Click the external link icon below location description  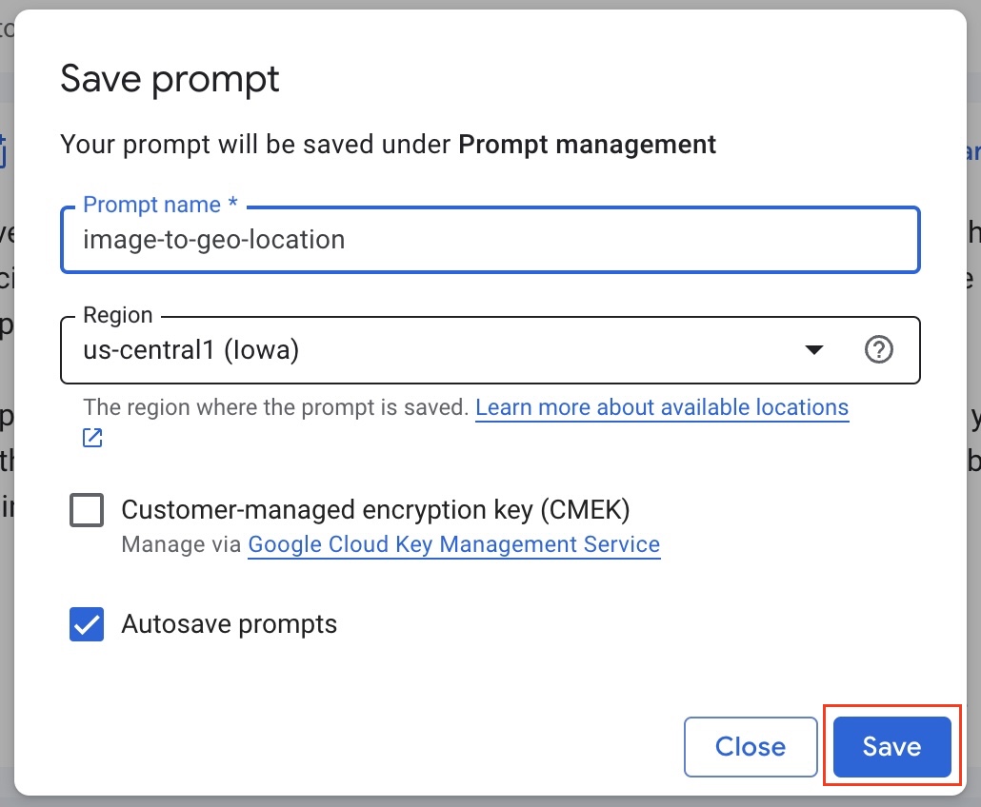coord(91,438)
